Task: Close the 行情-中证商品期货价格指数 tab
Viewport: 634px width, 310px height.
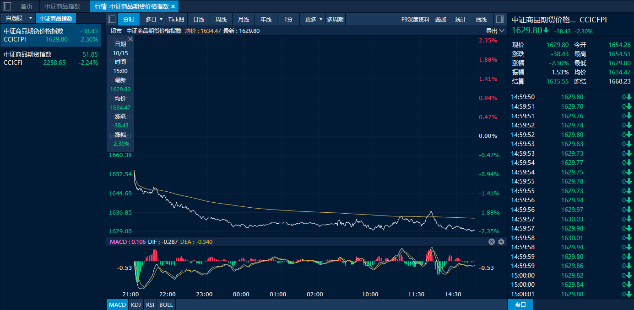Action: click(173, 6)
